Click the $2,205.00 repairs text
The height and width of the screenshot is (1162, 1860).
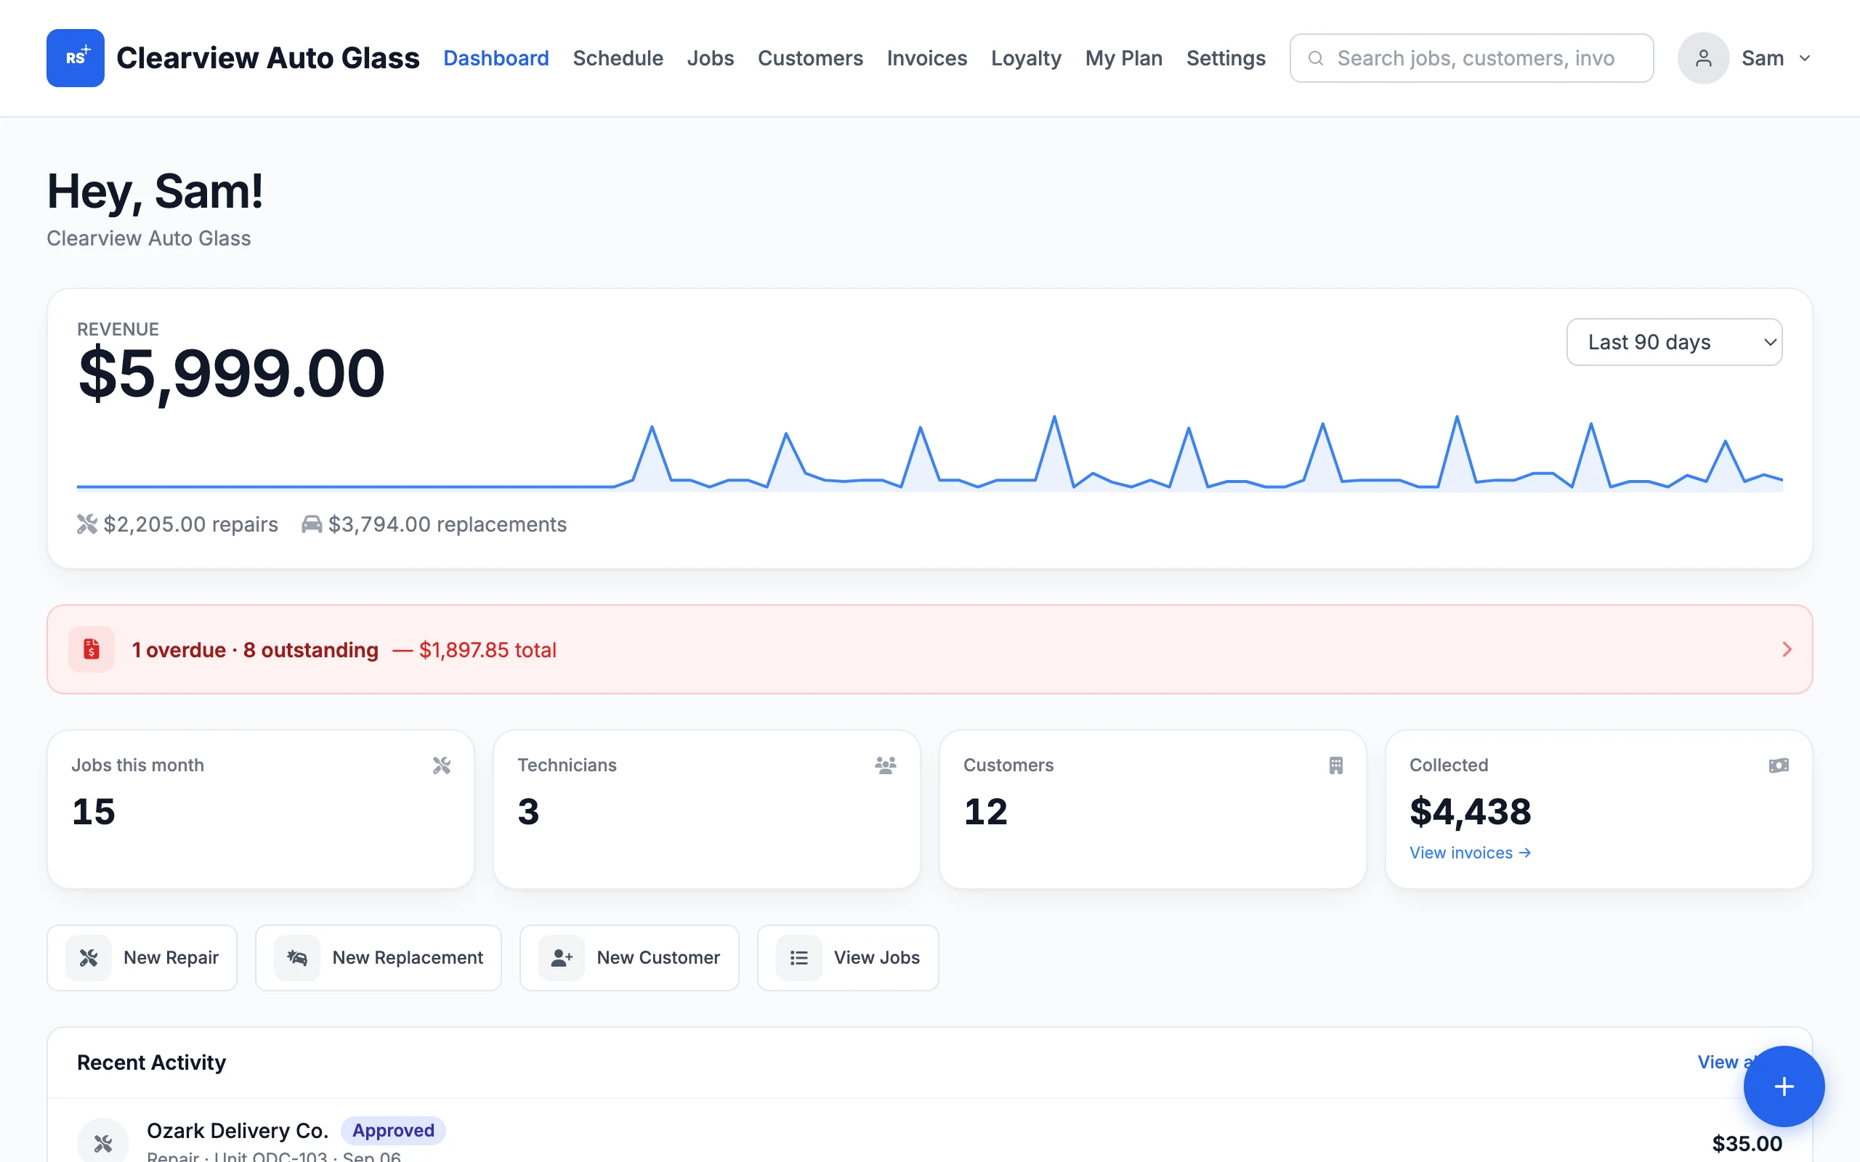point(190,524)
